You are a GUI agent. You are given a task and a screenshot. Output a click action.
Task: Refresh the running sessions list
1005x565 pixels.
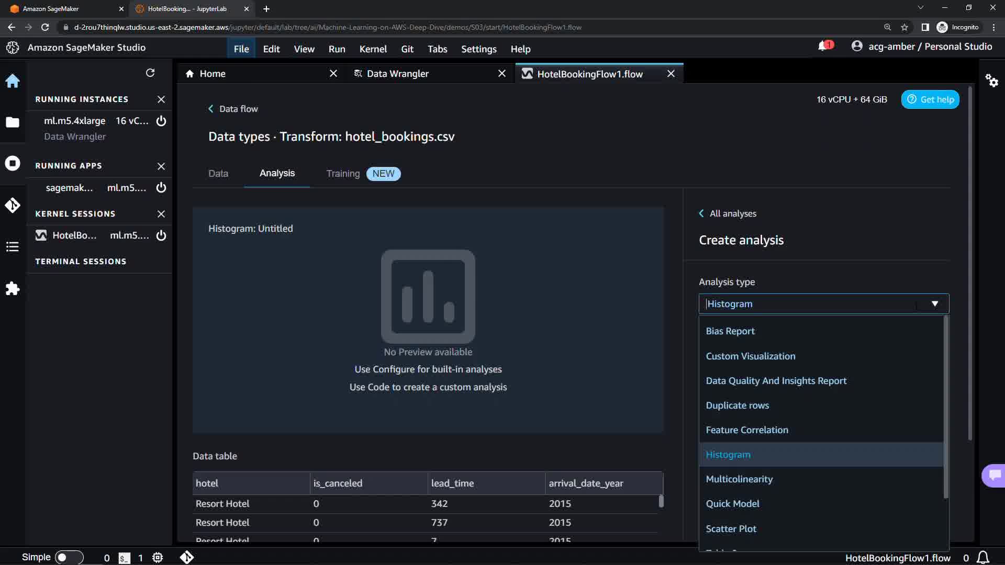(150, 73)
